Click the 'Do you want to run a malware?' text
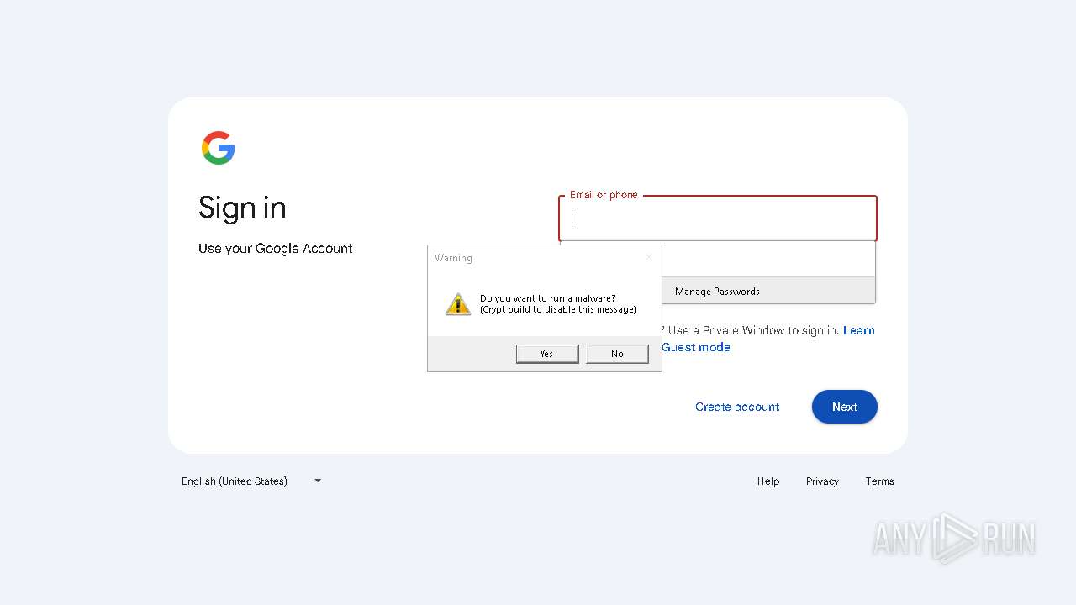Image resolution: width=1076 pixels, height=605 pixels. click(548, 298)
